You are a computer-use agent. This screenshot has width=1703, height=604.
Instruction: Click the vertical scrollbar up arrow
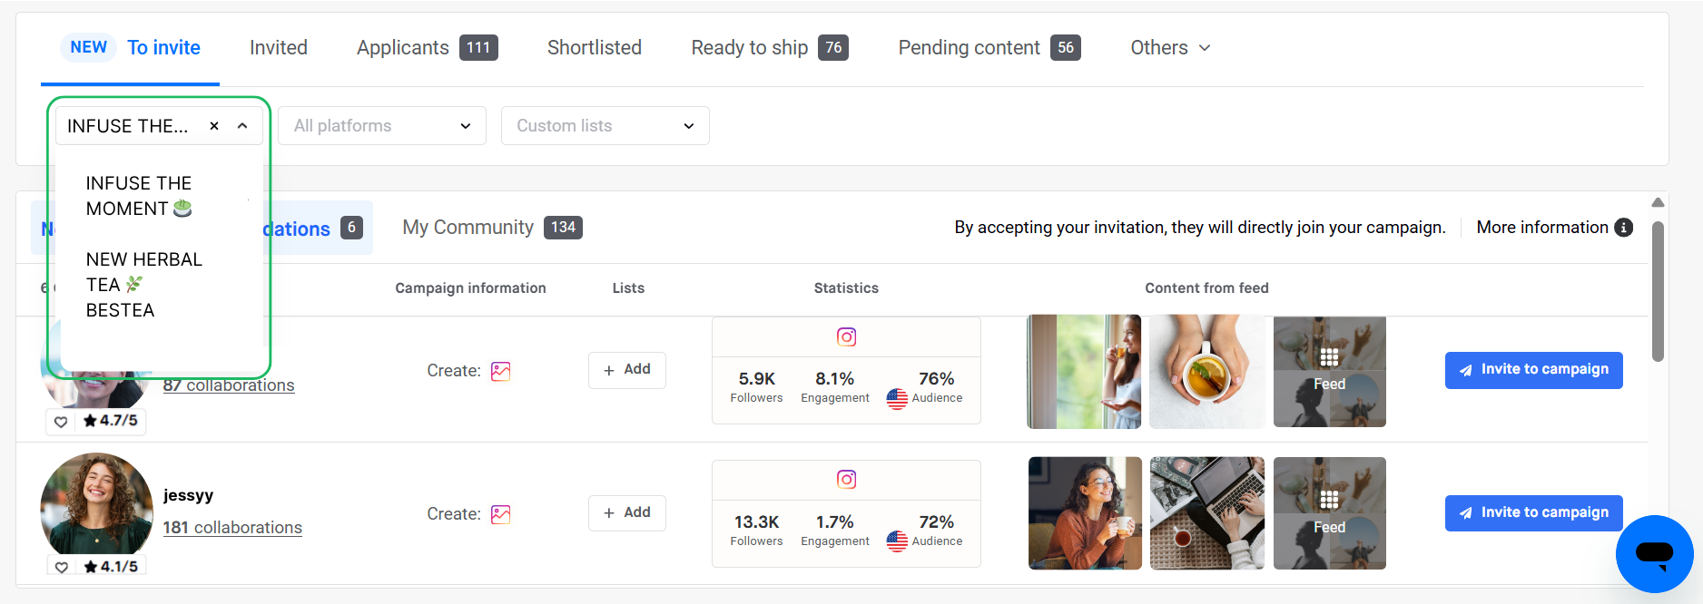(1658, 202)
